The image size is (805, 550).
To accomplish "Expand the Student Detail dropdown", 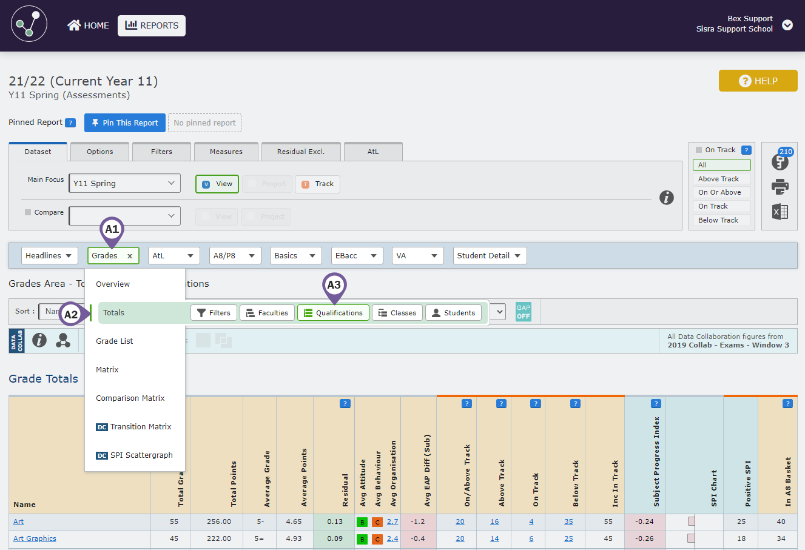I will pos(490,255).
